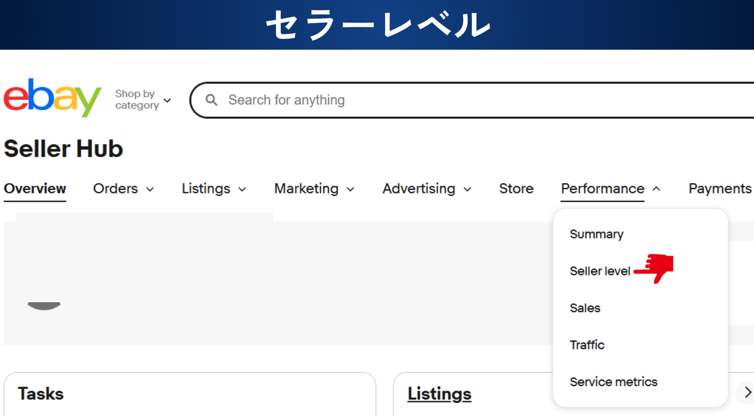
Task: Open the Store tab
Action: (x=516, y=189)
